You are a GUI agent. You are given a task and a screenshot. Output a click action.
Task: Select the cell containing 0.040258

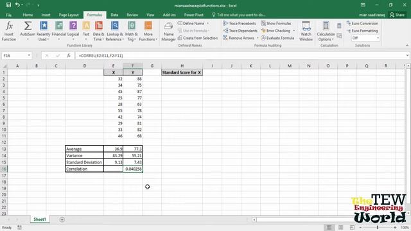tap(133, 169)
